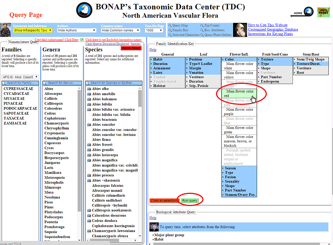Toggle Main flower color purple

[239, 112]
